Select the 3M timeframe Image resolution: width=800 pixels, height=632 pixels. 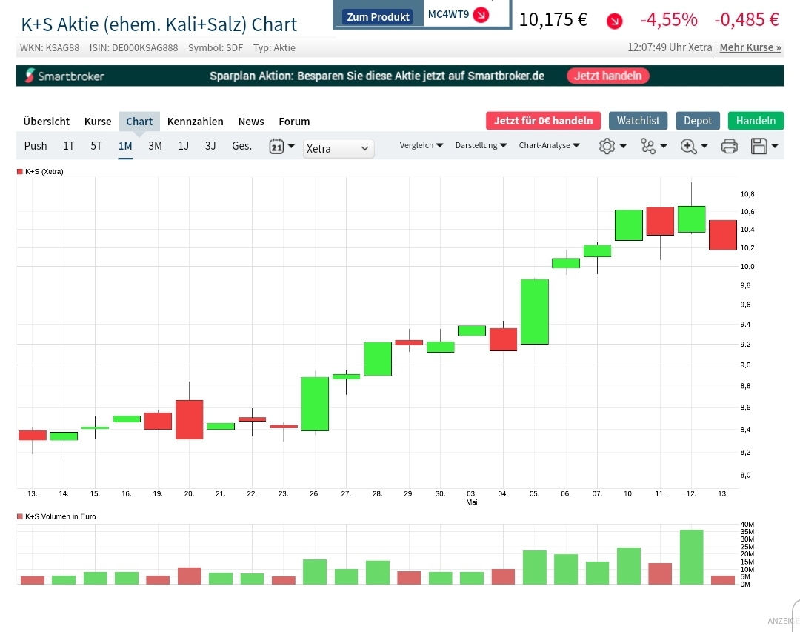click(x=155, y=146)
